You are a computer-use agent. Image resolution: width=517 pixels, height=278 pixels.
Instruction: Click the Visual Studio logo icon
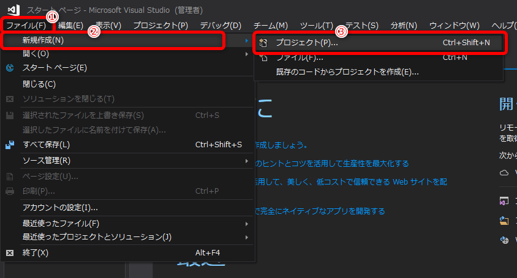[x=13, y=10]
